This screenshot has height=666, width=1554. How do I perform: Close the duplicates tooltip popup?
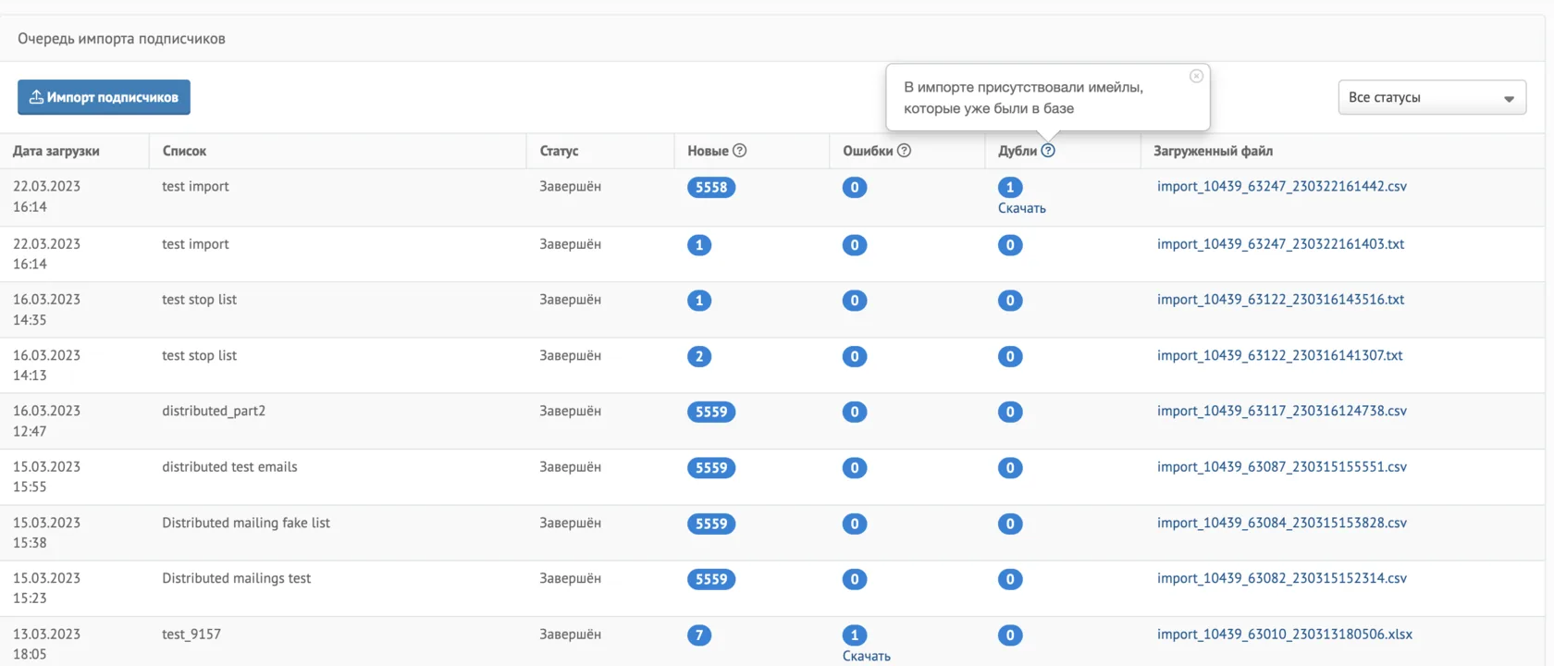(1196, 76)
